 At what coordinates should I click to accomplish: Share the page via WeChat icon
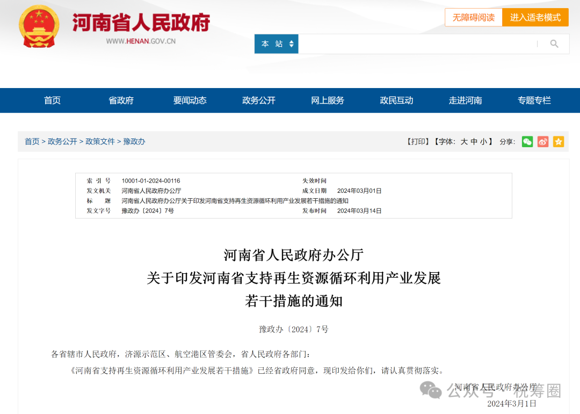tap(527, 142)
